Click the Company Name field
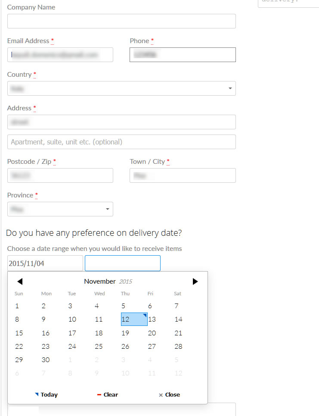The image size is (319, 416). (121, 21)
